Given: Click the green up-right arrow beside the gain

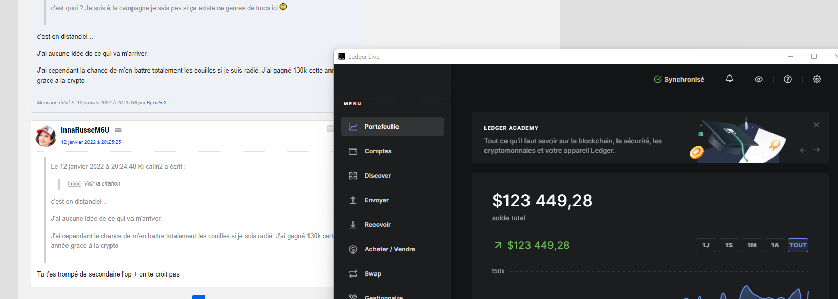Looking at the screenshot, I should pos(498,245).
